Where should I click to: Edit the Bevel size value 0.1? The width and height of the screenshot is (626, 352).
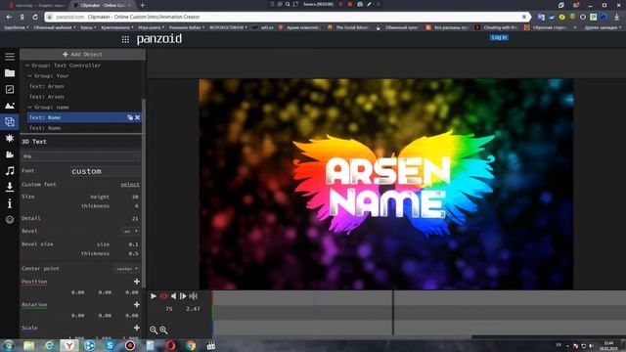tap(133, 244)
